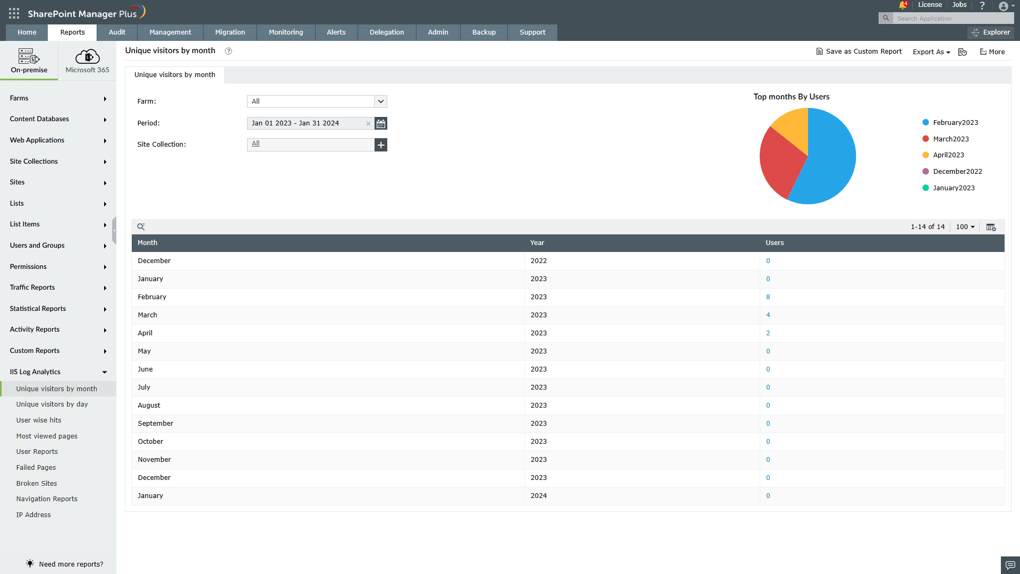Click the notifications bell icon
1020x574 pixels.
click(x=902, y=5)
